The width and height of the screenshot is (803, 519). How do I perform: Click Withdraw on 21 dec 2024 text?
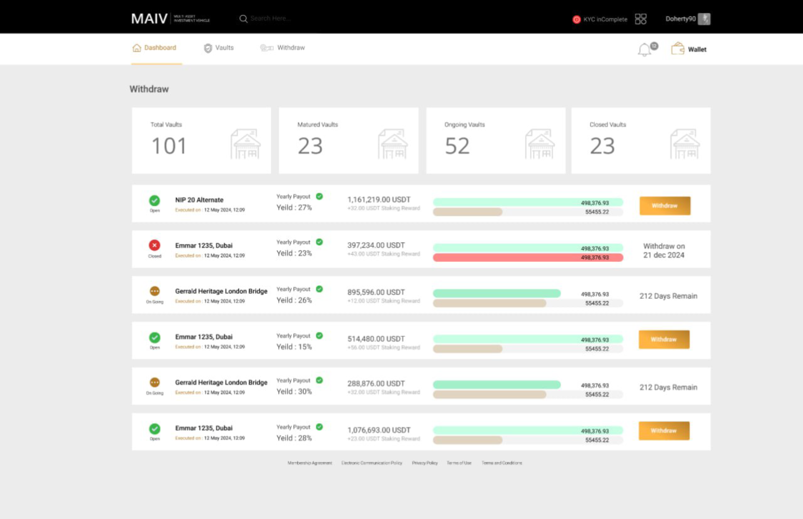[664, 250]
